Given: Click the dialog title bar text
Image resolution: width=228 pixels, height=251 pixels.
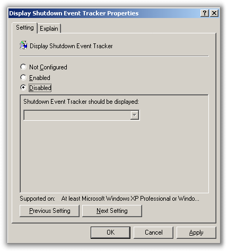Looking at the screenshot, I should (x=74, y=13).
